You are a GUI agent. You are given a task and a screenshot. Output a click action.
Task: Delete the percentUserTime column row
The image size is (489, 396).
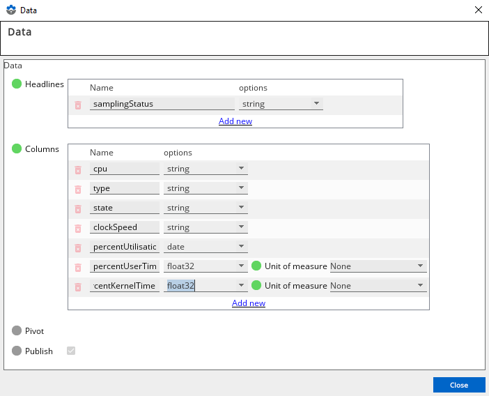(78, 268)
